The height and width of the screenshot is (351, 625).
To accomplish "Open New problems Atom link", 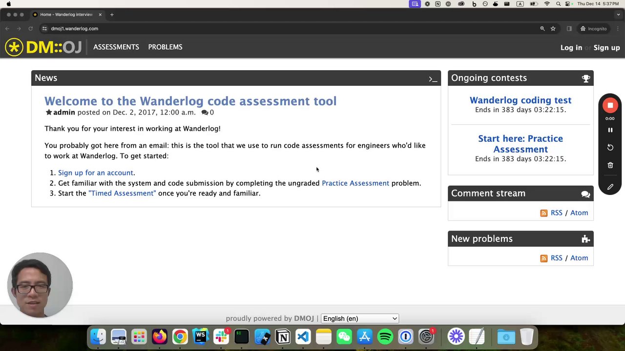I will pyautogui.click(x=579, y=258).
